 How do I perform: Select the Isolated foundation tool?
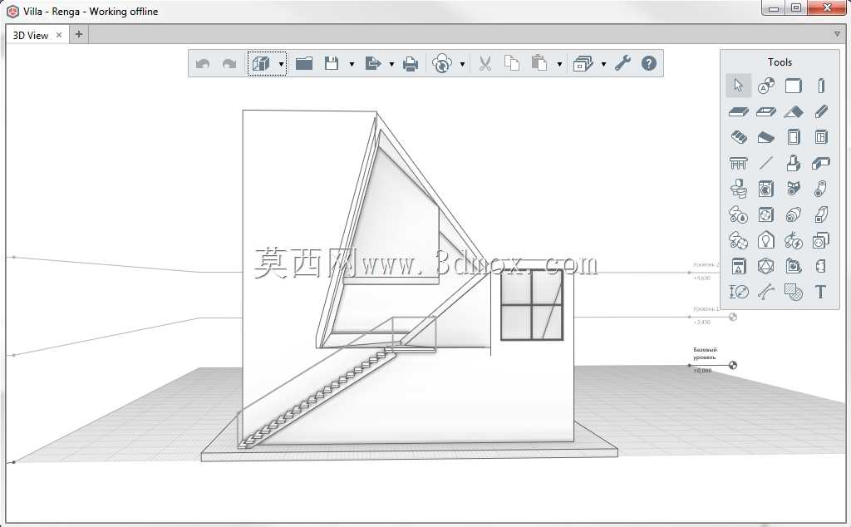tap(794, 162)
